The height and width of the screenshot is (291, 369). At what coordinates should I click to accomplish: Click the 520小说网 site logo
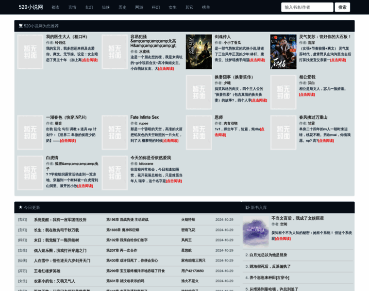31,7
